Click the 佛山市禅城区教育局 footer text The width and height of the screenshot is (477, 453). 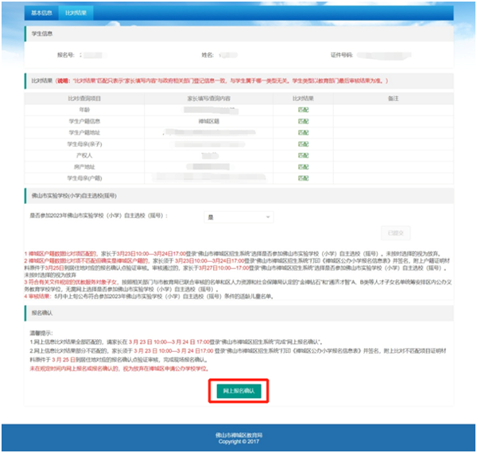(238, 435)
